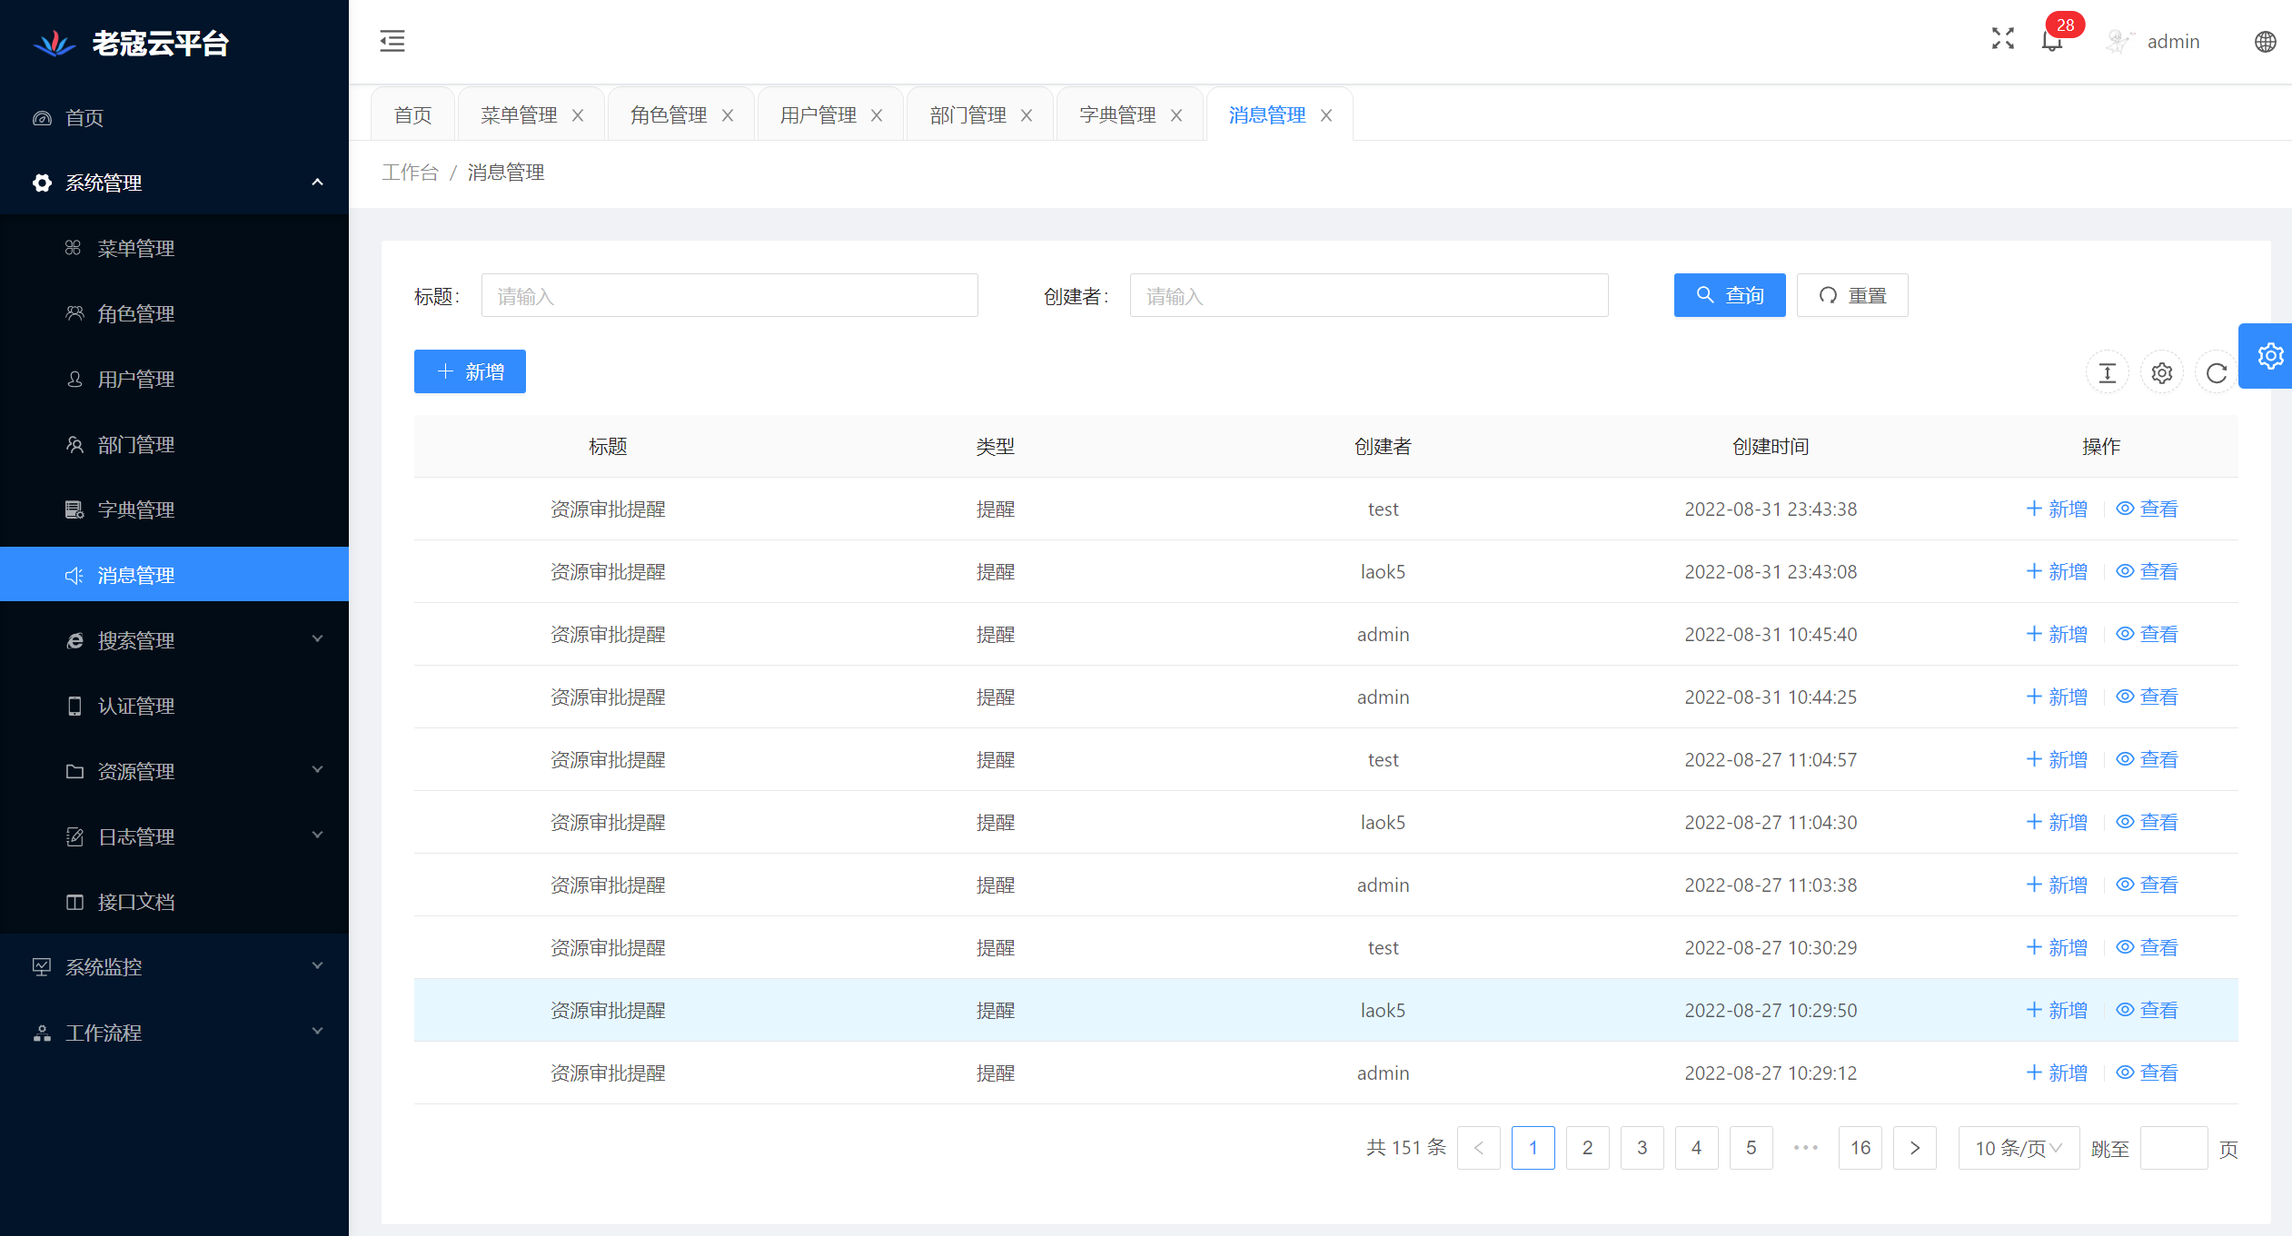Click the blue 查询 search button
The width and height of the screenshot is (2292, 1236).
[x=1729, y=295]
